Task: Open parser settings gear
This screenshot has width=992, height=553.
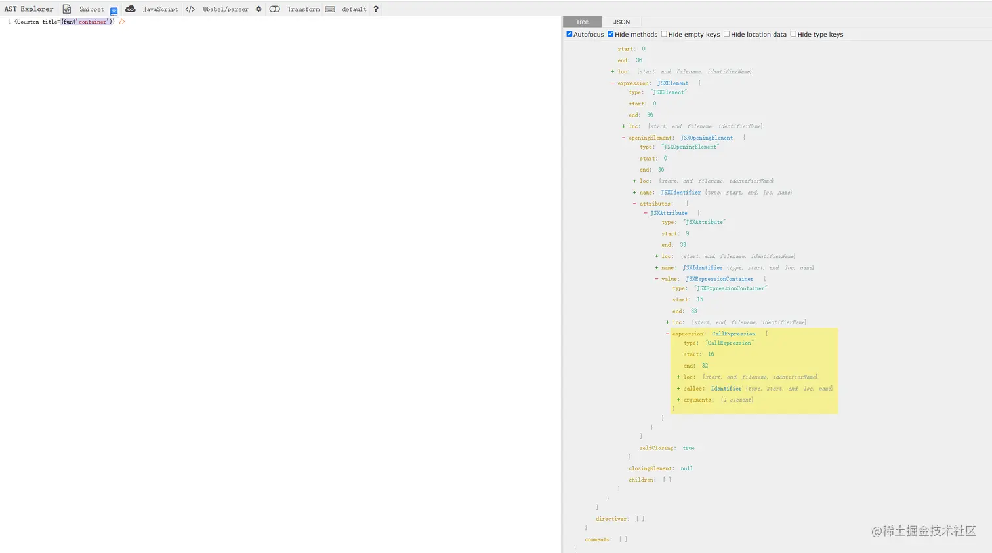Action: 258,9
